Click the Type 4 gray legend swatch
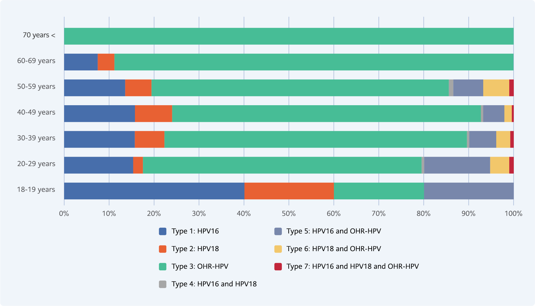This screenshot has height=306, width=535. click(163, 284)
